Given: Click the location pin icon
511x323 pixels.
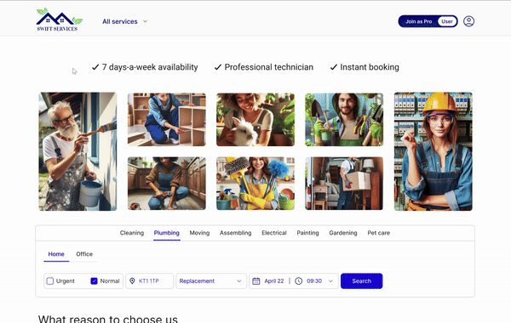Looking at the screenshot, I should 132,281.
